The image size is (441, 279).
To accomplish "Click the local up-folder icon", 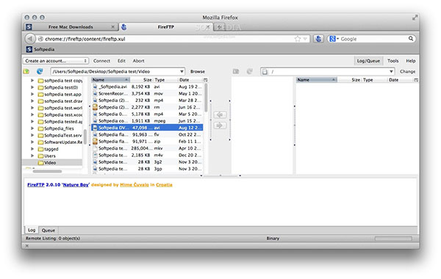I will point(26,71).
